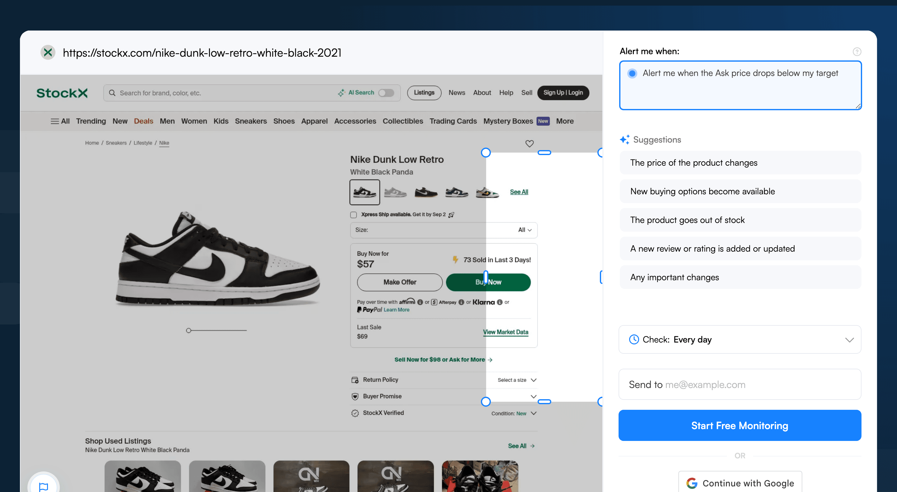Click the Afterpay info icon
Viewport: 897px width, 492px height.
coord(461,302)
